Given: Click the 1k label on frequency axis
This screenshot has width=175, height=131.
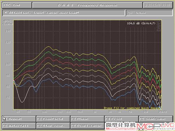Looking at the screenshot, I should coord(95,112).
